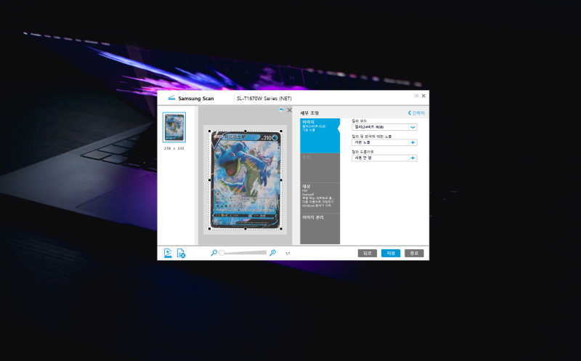Expand the 컬러 드롭아웃 plus button
The height and width of the screenshot is (361, 581).
(413, 158)
